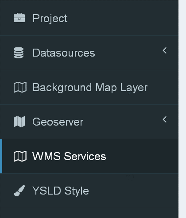This screenshot has height=218, width=186.
Task: Click the outlined map icon for Background Map Layer
Action: click(x=20, y=87)
